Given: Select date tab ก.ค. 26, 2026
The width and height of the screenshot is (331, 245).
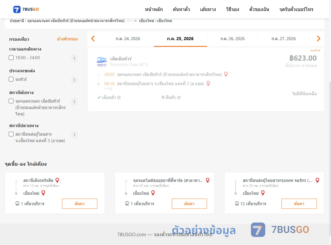Looking at the screenshot, I should click(x=232, y=39).
